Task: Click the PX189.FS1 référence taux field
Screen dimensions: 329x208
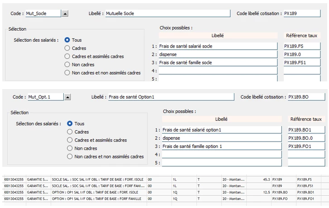Action: 302,62
